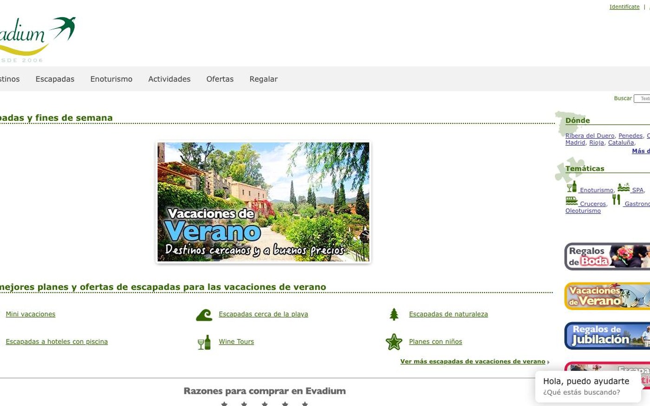Open the Escapadas menu
Screen dimensions: 650x406
(55, 79)
